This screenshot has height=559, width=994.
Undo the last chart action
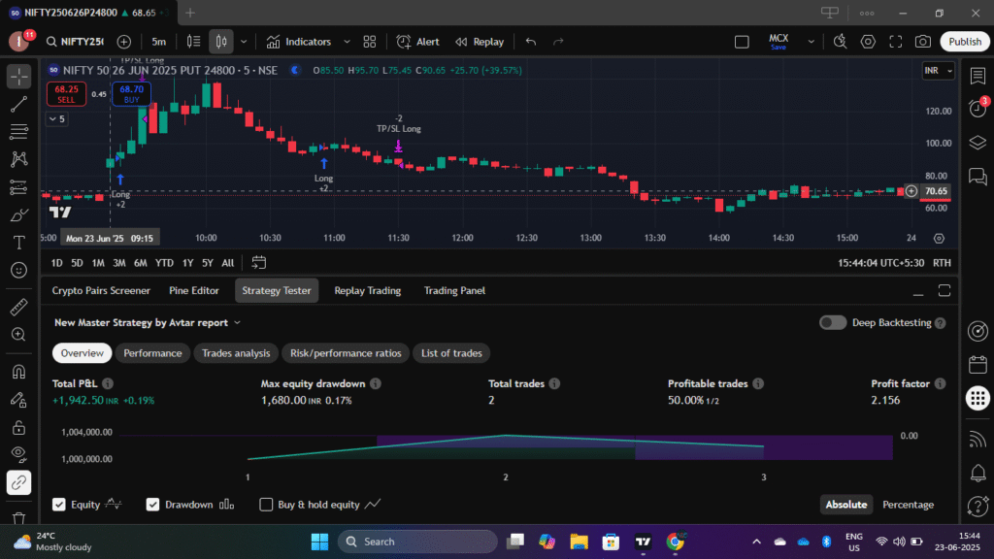pyautogui.click(x=531, y=42)
